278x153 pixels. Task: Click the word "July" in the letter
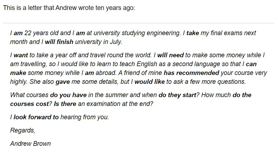pos(115,42)
